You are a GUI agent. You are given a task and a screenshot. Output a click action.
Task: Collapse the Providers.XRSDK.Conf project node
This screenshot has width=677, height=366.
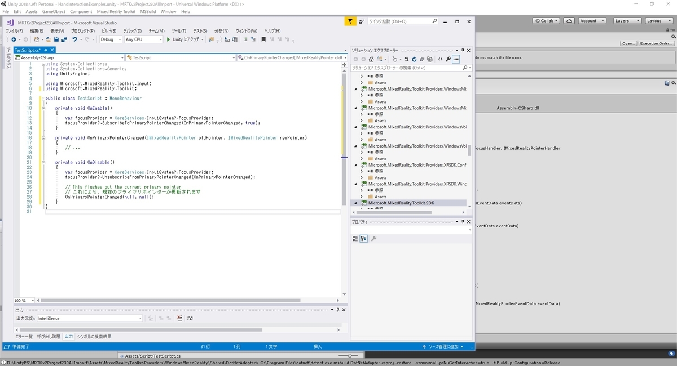pyautogui.click(x=356, y=165)
